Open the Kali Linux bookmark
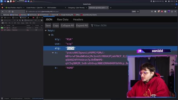Image resolution: width=178 pixels, height=100 pixels. tap(6, 15)
